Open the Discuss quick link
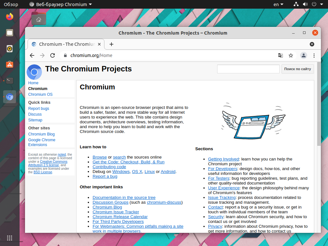This screenshot has height=246, width=328. click(35, 114)
